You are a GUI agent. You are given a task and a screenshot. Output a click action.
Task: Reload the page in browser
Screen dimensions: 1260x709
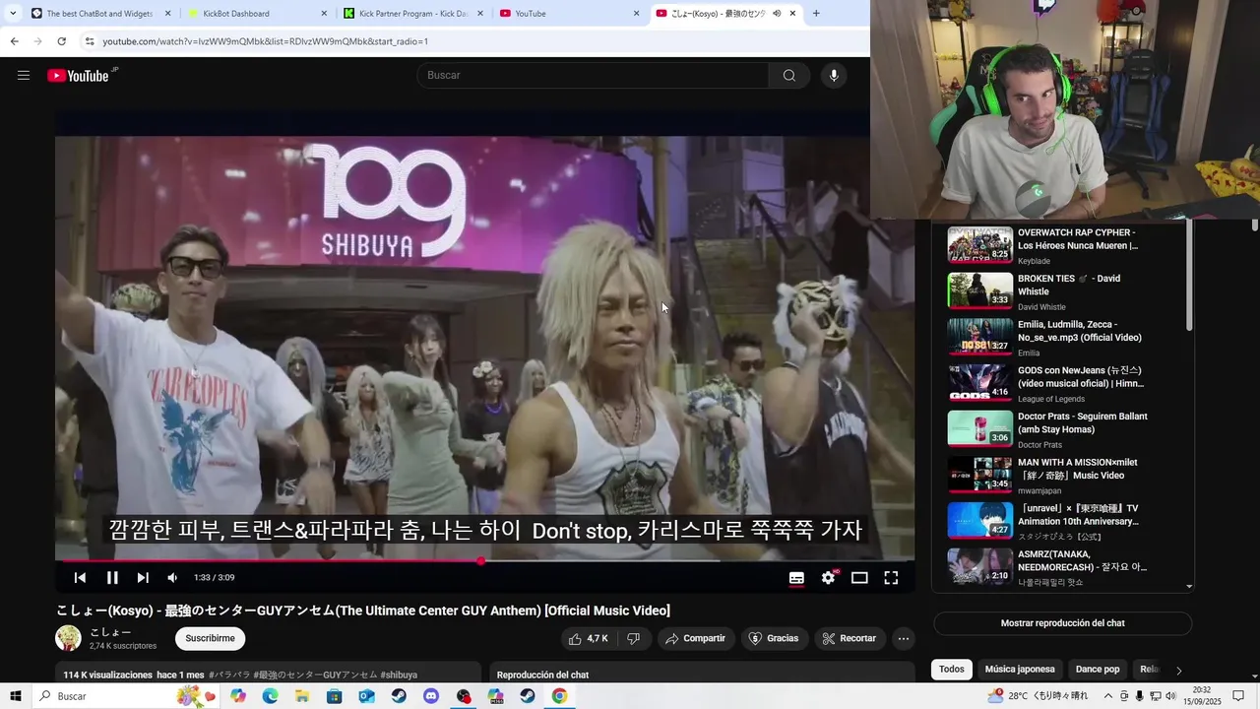[61, 41]
